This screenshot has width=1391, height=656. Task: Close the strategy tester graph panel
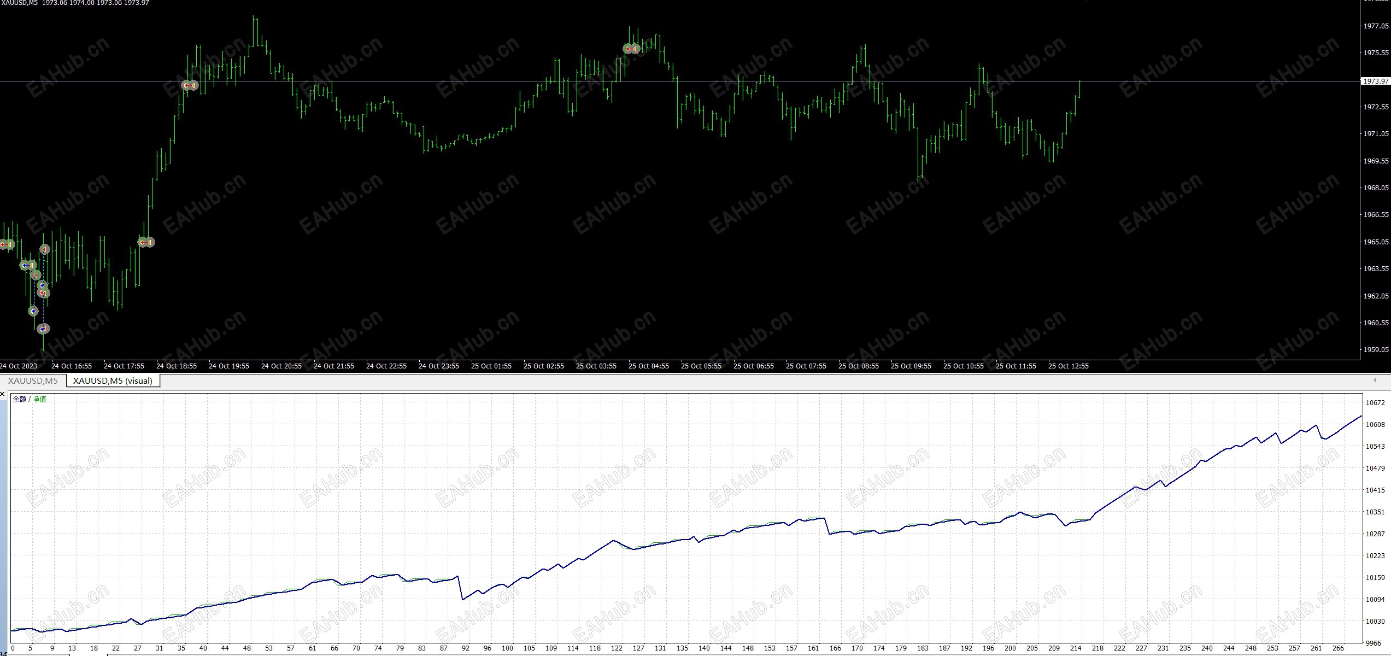click(3, 394)
